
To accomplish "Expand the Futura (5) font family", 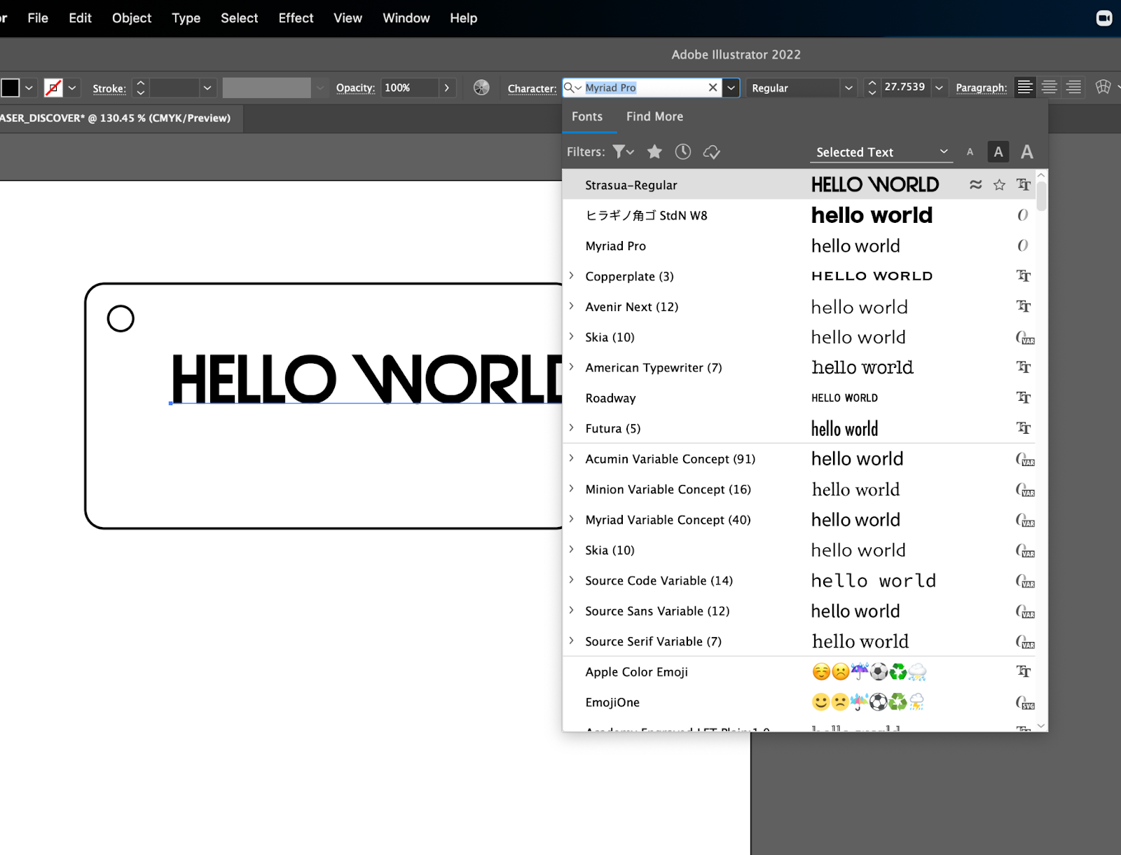I will point(572,428).
